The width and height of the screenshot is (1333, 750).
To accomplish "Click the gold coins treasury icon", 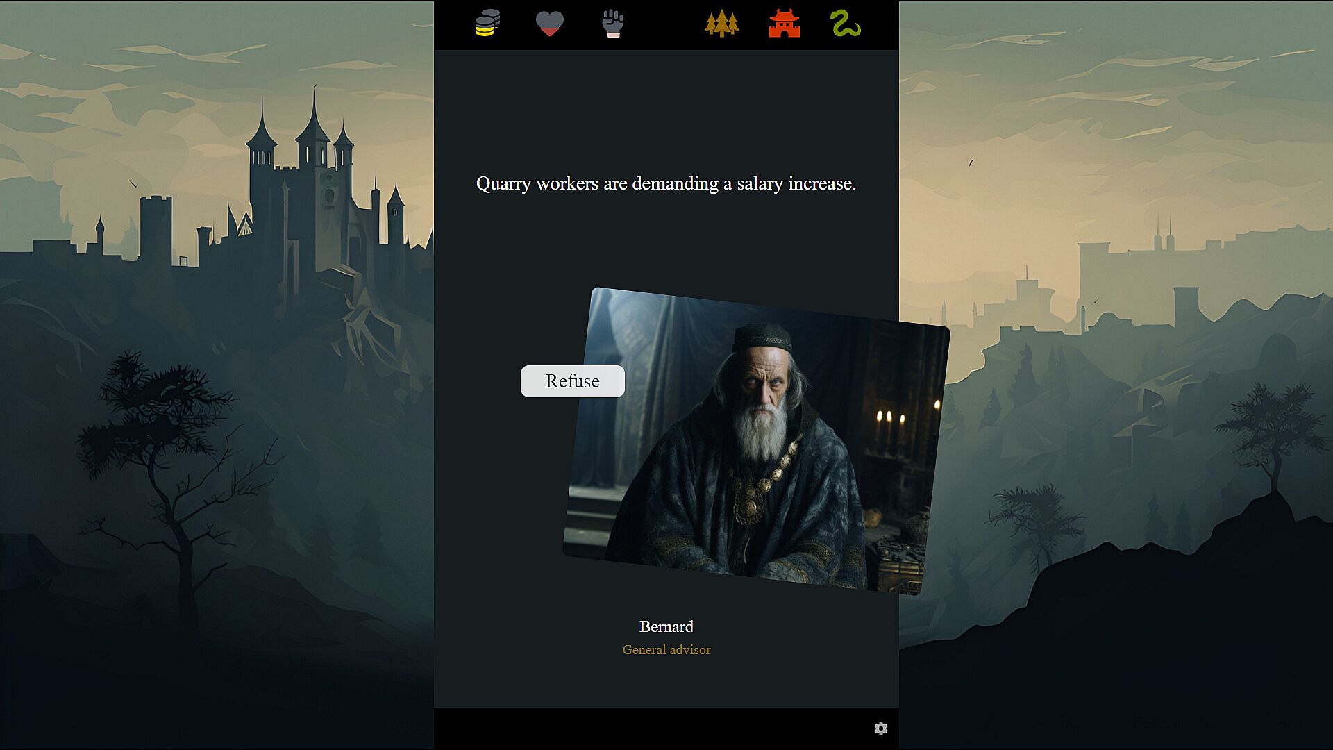I will (x=487, y=24).
